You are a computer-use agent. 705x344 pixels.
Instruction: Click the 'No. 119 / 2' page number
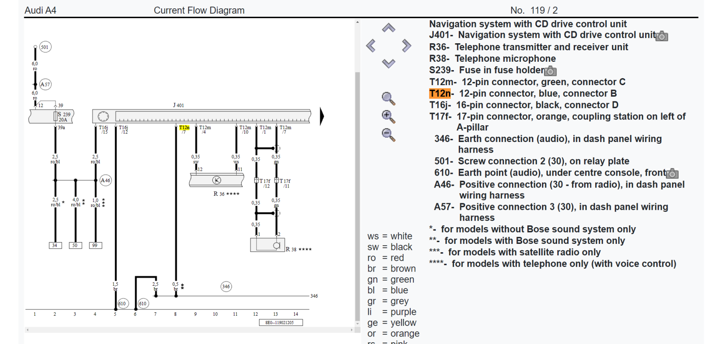pyautogui.click(x=534, y=10)
